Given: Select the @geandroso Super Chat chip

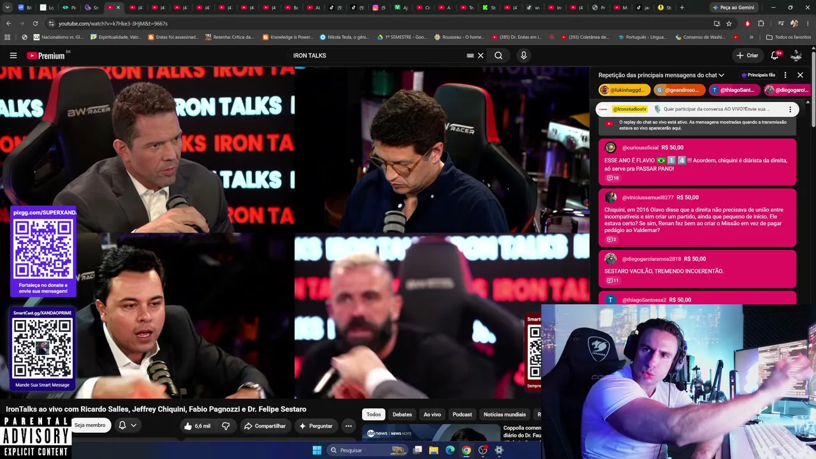Looking at the screenshot, I should click(x=680, y=90).
